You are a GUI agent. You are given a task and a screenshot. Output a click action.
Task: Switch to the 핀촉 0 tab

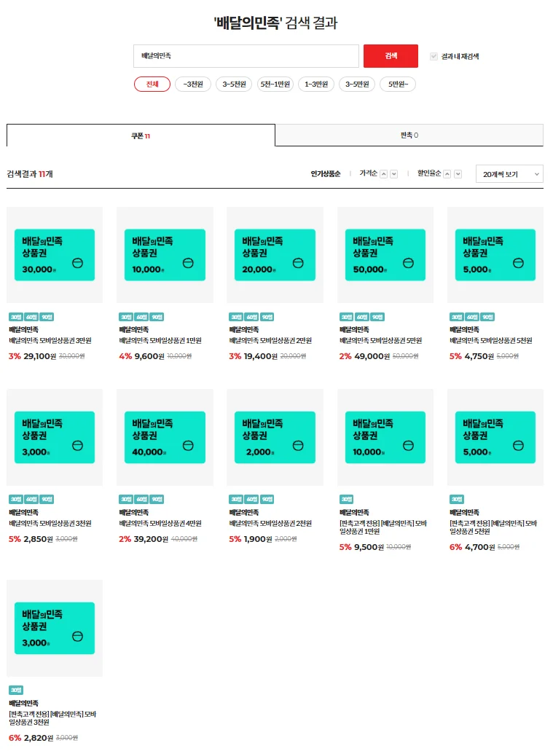409,135
